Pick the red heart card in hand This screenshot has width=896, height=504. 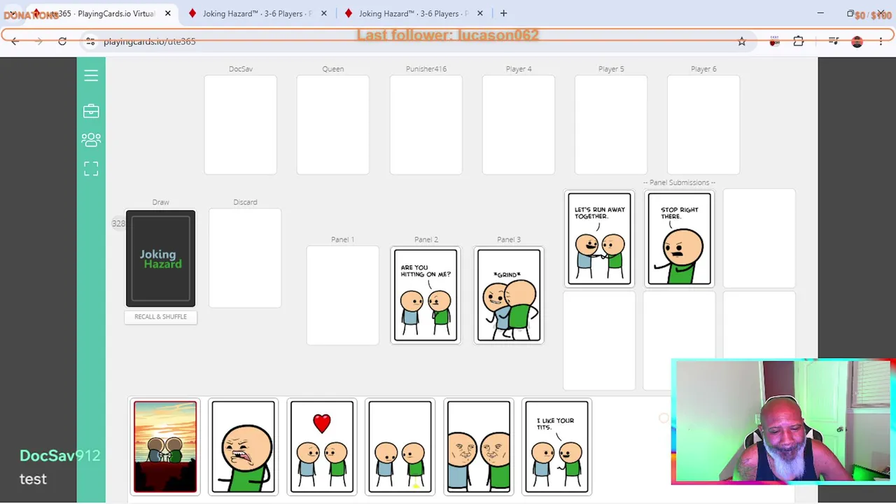click(322, 447)
